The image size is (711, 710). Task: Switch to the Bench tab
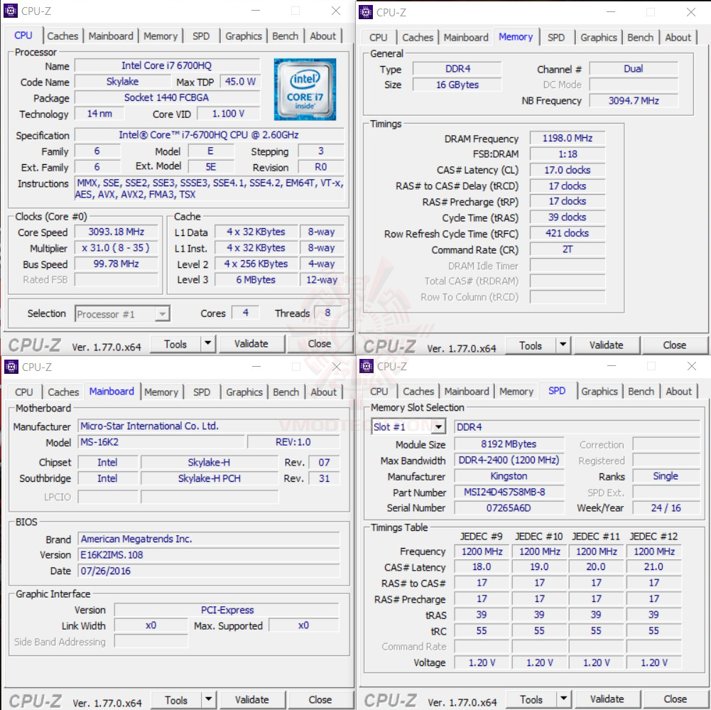285,36
